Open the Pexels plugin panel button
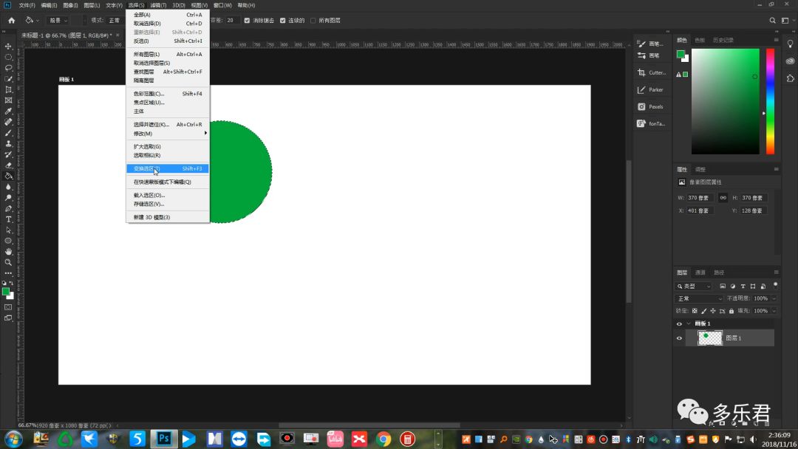The image size is (798, 449). [x=650, y=107]
